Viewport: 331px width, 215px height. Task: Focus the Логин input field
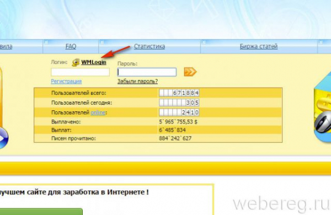(80, 72)
